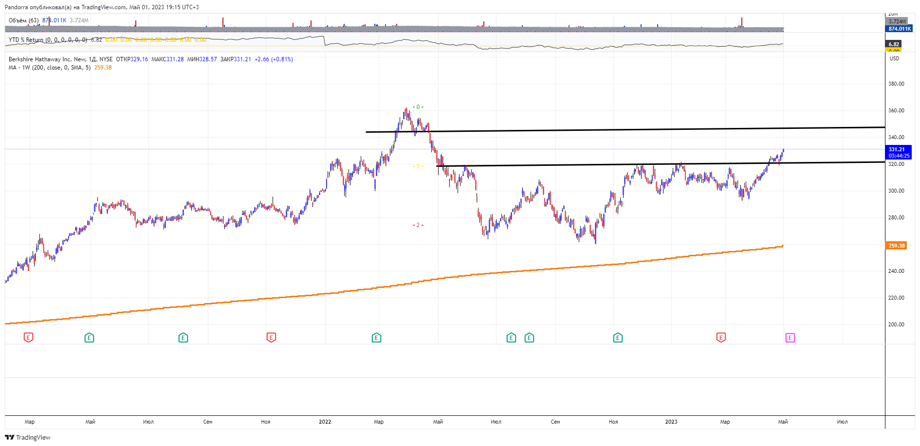Screen dimensions: 920x446
Task: Click the TradingView logo
Action: 28,437
